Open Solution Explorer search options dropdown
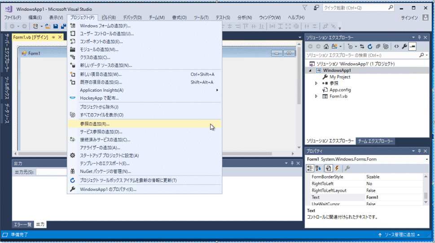Viewport: 435px width, 243px height. tap(426, 55)
